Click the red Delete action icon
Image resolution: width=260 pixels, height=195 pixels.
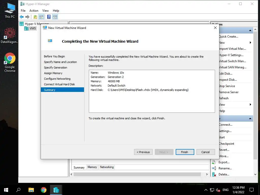[214, 174]
